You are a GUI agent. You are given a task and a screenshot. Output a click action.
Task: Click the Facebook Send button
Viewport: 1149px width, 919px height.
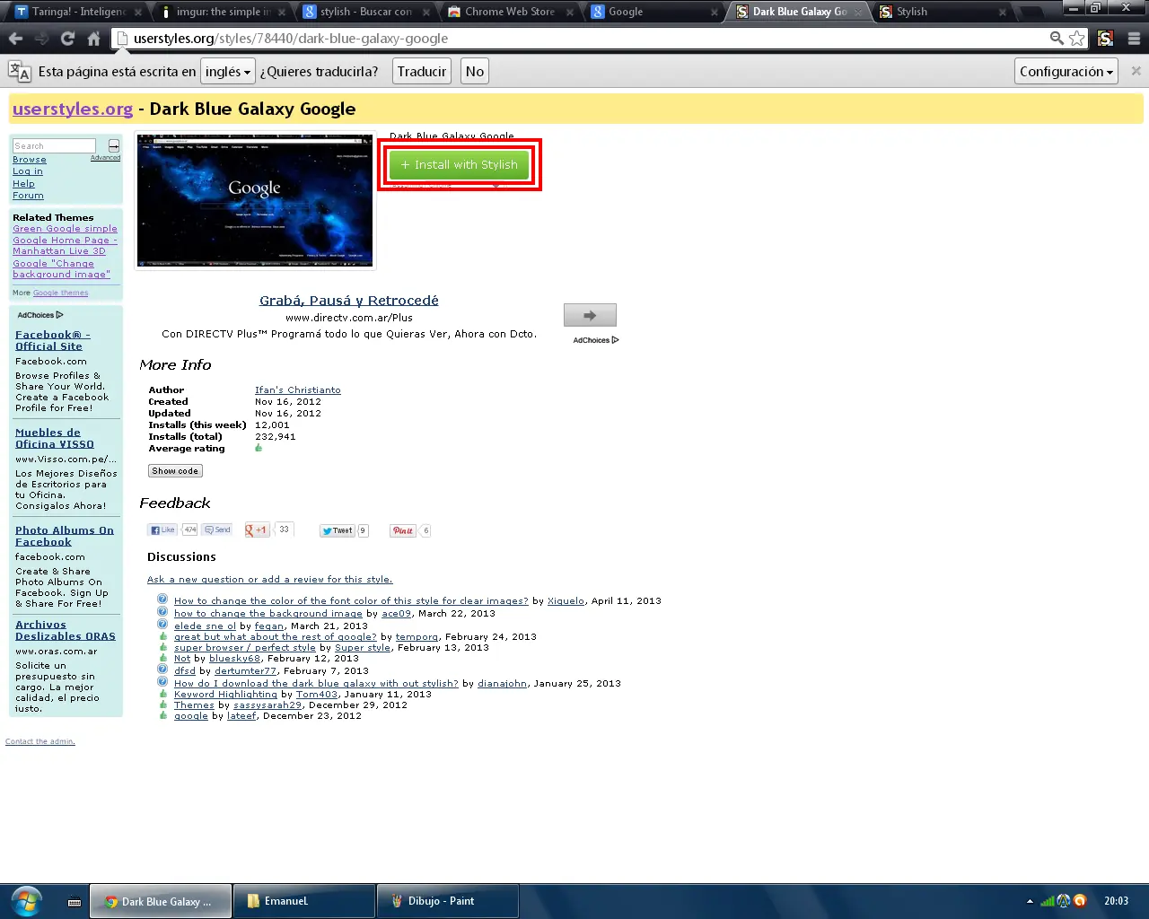[217, 530]
